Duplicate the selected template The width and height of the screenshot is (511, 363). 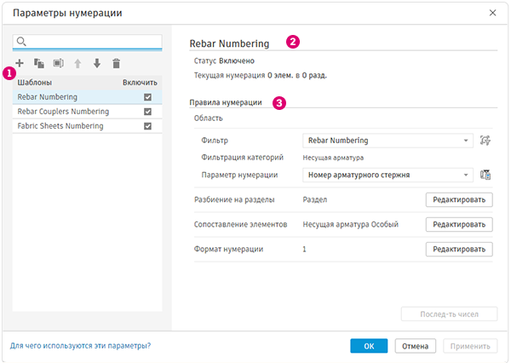click(x=39, y=63)
